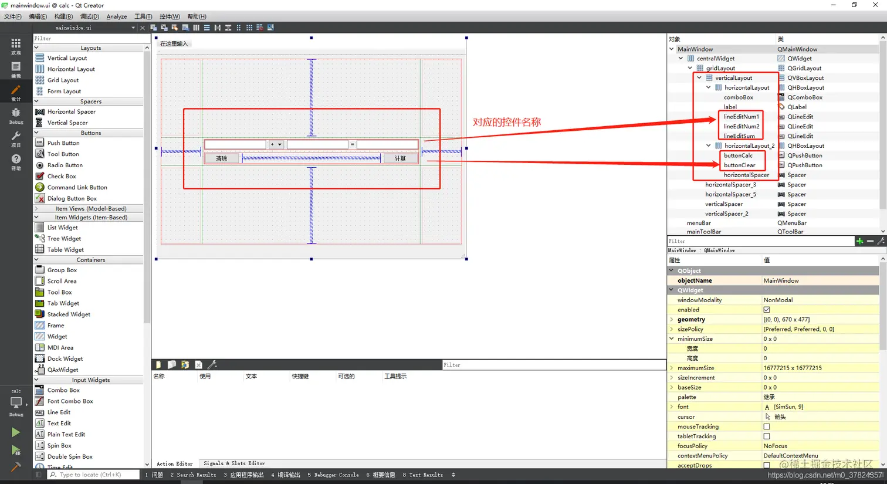Open 5 Debugger Console pane

[x=333, y=475]
